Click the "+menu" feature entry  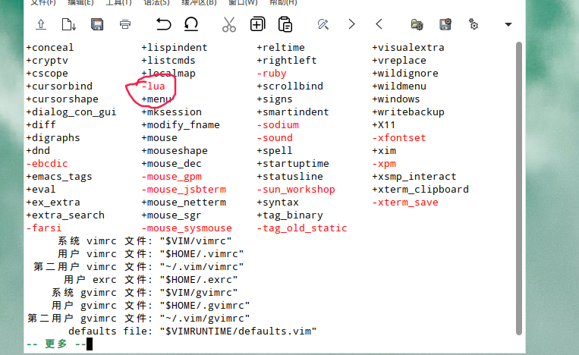tap(156, 99)
